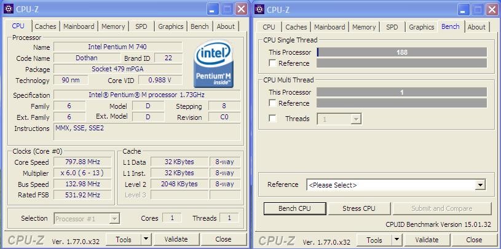Switch to Bench tab in left window
The width and height of the screenshot is (501, 249).
point(200,26)
